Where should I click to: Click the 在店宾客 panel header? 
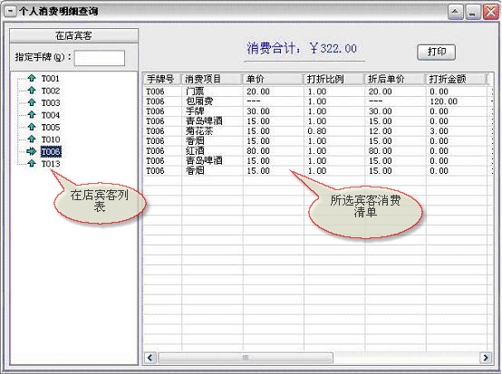(74, 36)
